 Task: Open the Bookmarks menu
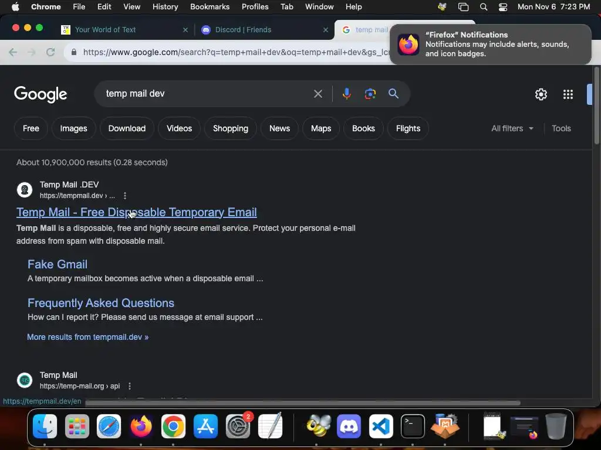coord(210,7)
